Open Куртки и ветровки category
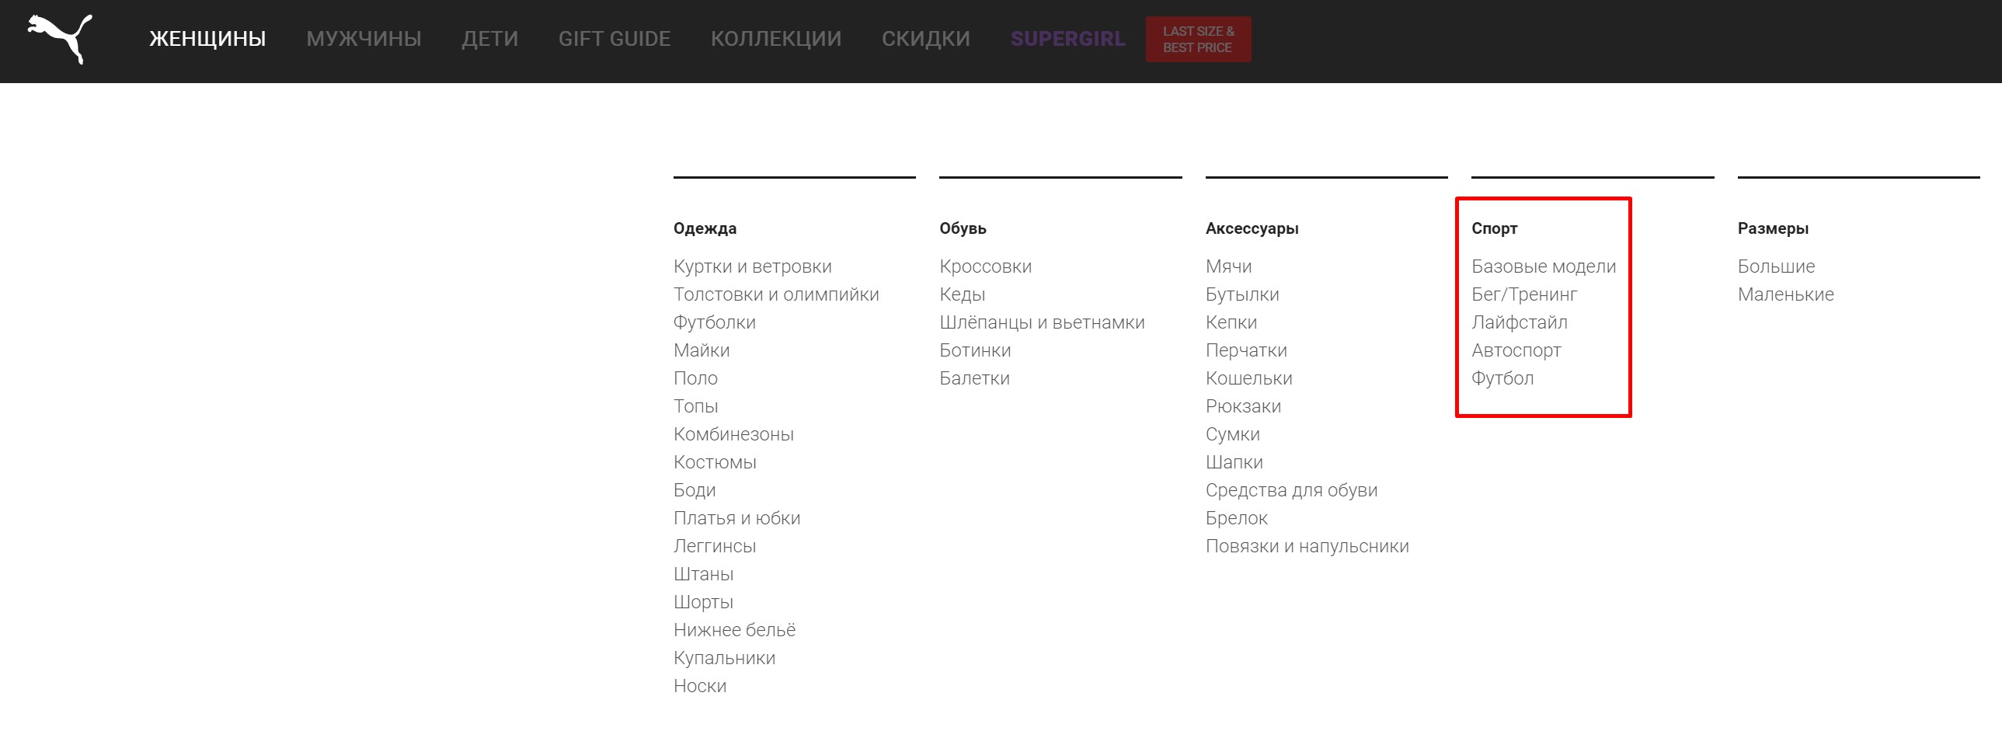This screenshot has width=2002, height=731. tap(752, 266)
